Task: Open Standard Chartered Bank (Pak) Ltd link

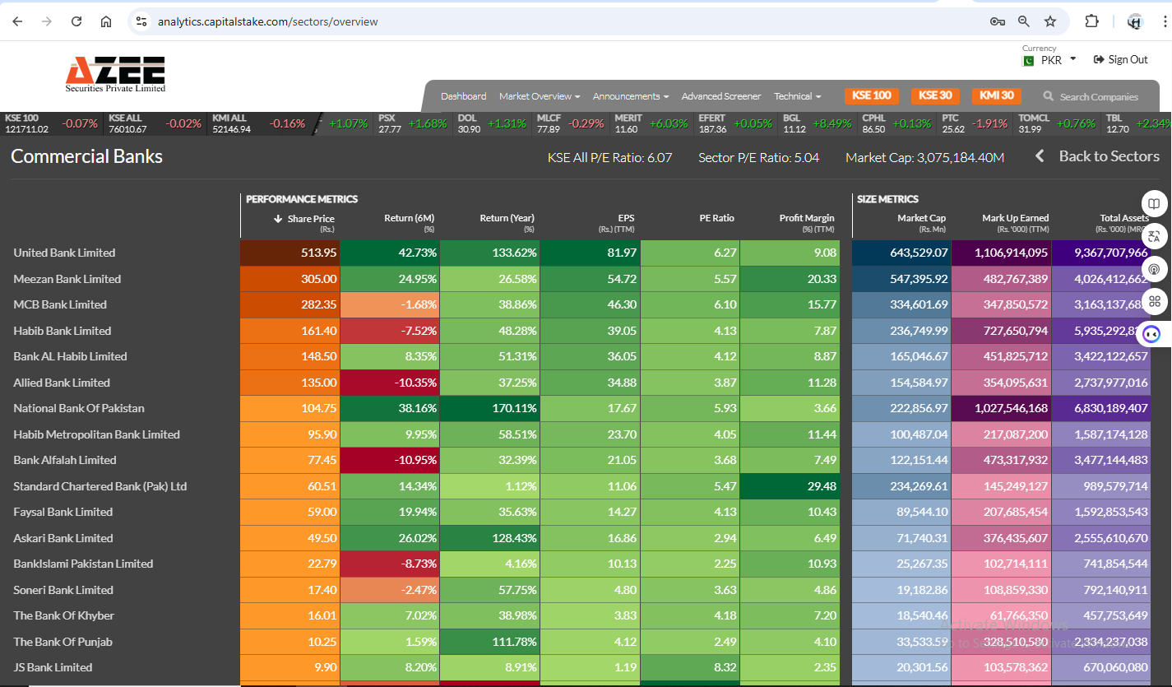Action: (x=100, y=486)
